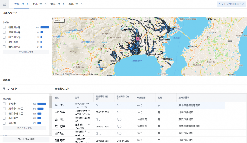This screenshot has height=143, width=247.
Task: Click the Kamakura label on the map
Action: pos(154,54)
